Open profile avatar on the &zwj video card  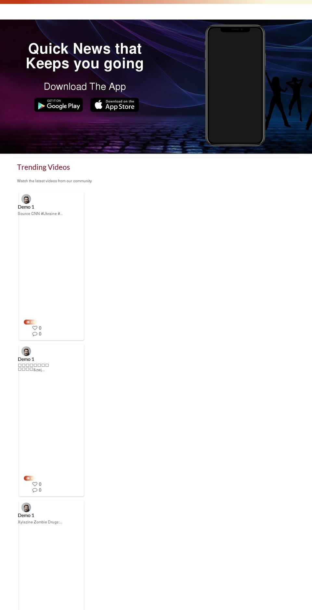tap(26, 351)
